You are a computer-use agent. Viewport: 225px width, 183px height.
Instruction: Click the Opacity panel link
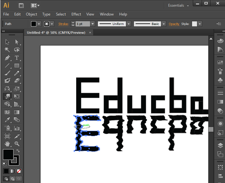coord(174,24)
